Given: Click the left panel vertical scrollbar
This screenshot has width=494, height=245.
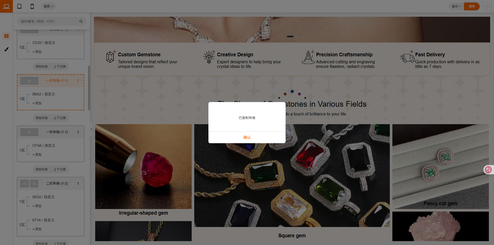Looking at the screenshot, I should click(x=89, y=88).
